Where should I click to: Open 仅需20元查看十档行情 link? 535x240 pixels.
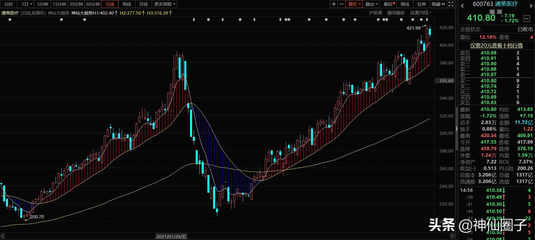tap(496, 46)
